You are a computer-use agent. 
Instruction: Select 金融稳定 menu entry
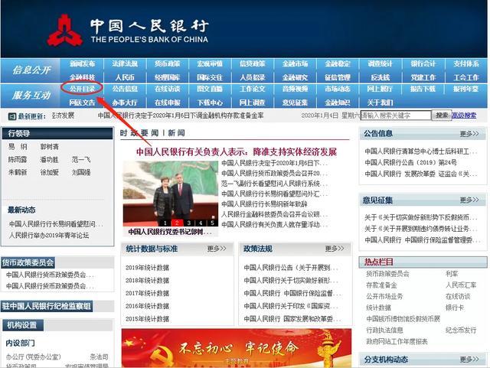(338, 64)
